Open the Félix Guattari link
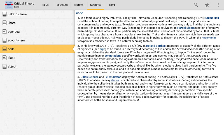Image resolution: width=224 pixels, height=135 pixels. [113, 77]
